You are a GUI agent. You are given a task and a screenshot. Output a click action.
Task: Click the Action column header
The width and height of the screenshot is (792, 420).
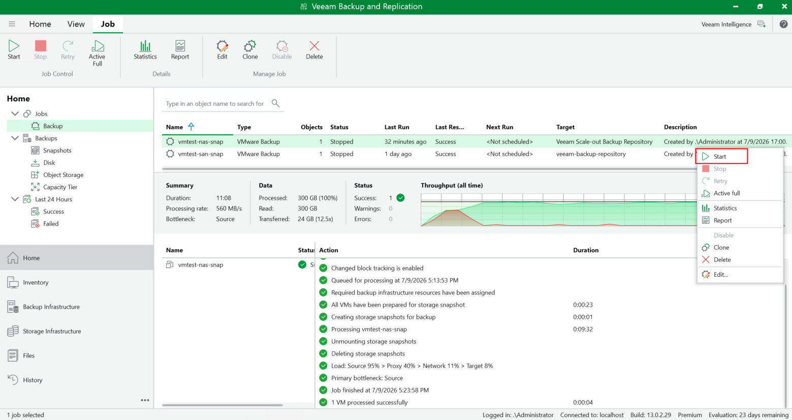pos(329,250)
